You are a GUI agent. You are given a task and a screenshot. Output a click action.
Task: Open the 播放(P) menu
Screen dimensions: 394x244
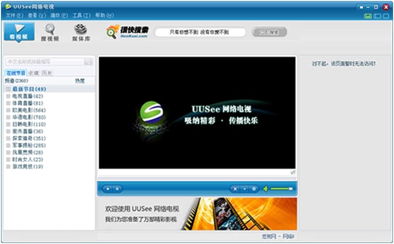pyautogui.click(x=59, y=15)
